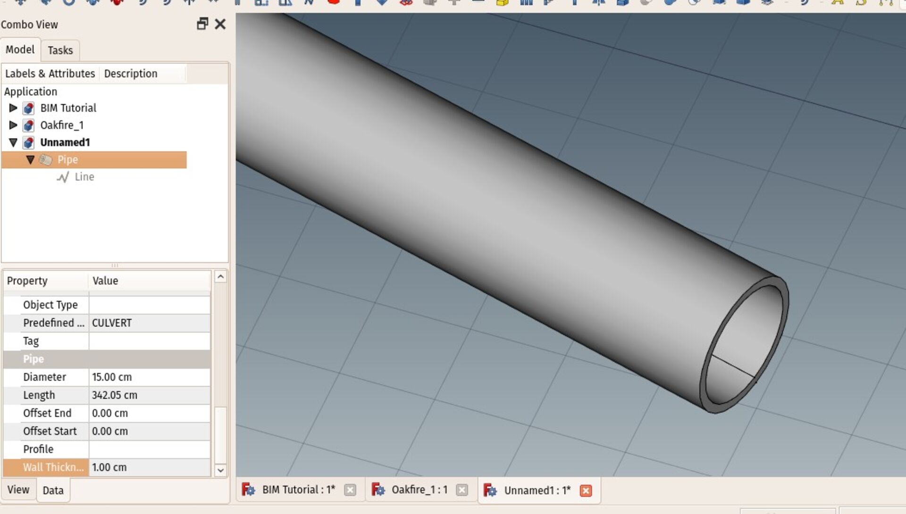
Task: Toggle the Combo View panel float
Action: [202, 24]
